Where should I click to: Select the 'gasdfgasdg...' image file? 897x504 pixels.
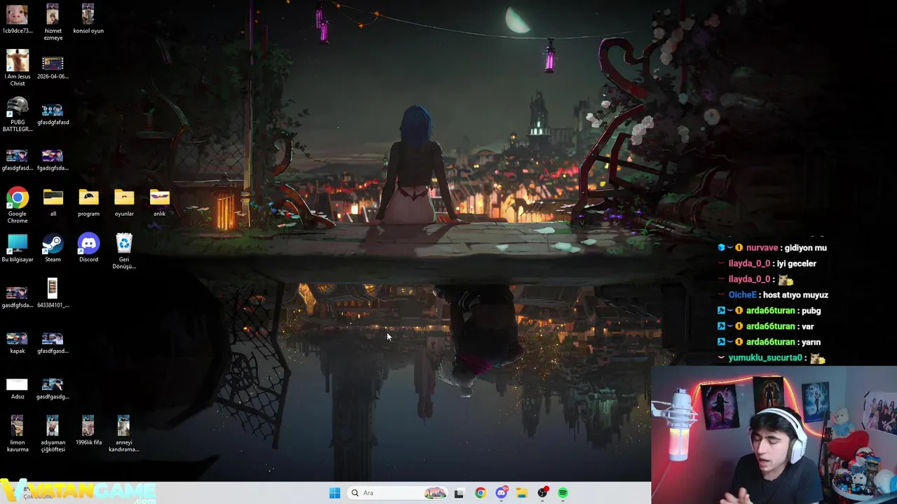[x=53, y=388]
